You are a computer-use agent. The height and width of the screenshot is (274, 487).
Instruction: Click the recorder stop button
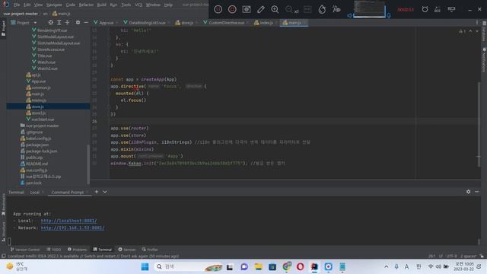point(232,9)
